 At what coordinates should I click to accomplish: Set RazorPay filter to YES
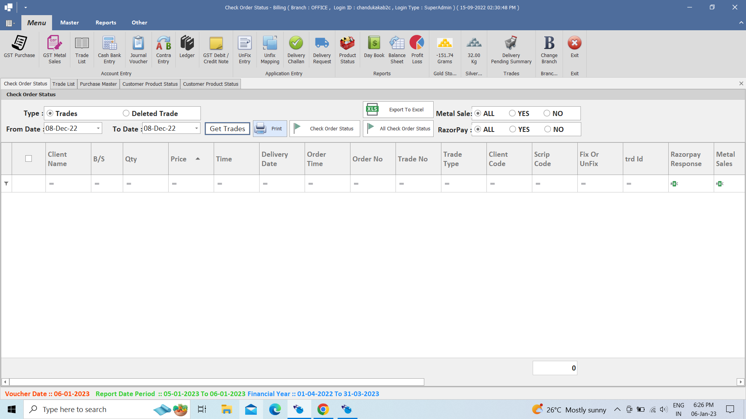coord(512,129)
